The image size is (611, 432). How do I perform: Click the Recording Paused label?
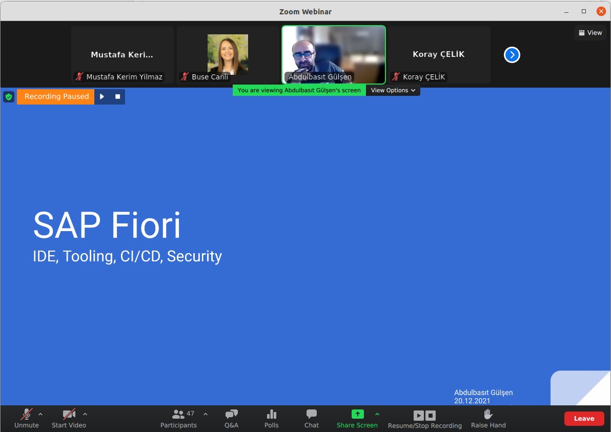point(56,97)
